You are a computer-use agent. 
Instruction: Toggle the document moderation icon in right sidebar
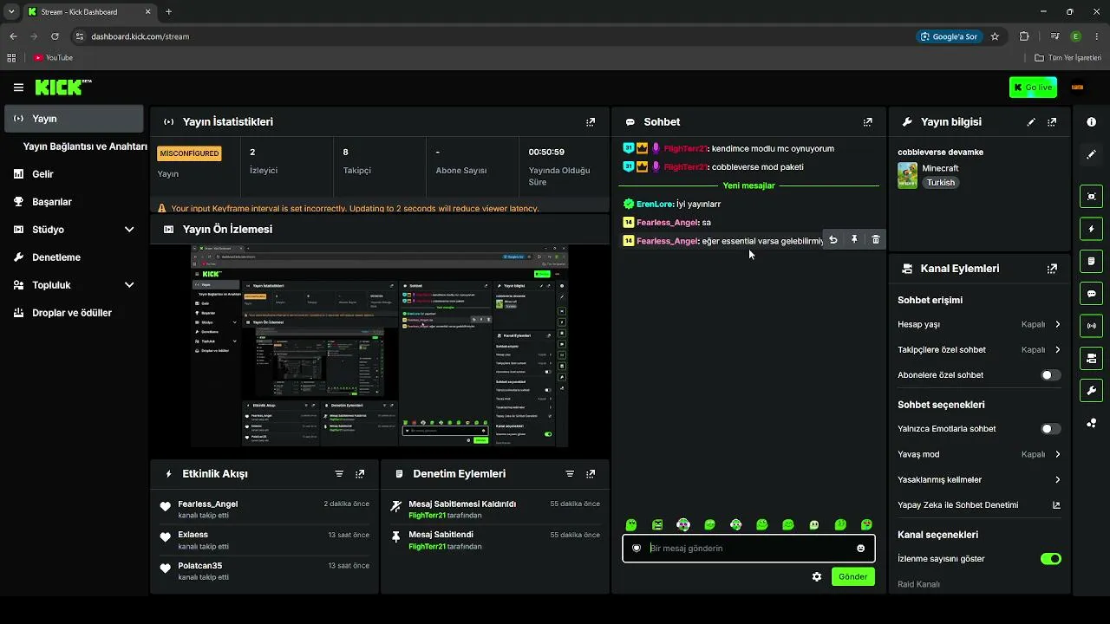tap(1091, 261)
